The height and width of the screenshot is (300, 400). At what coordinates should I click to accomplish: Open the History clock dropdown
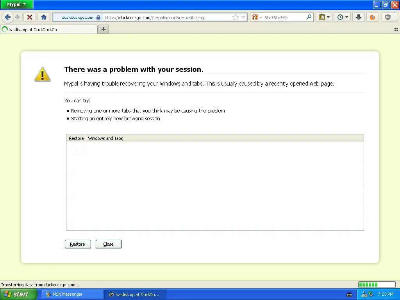point(342,17)
